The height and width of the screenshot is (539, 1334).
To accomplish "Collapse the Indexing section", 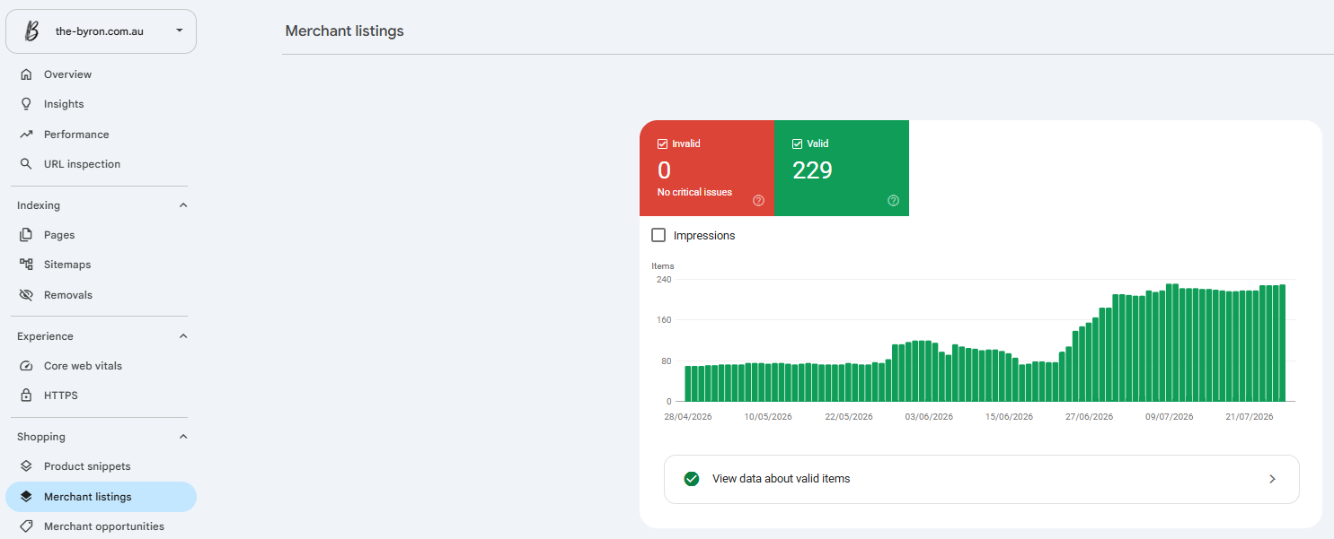I will tap(183, 205).
